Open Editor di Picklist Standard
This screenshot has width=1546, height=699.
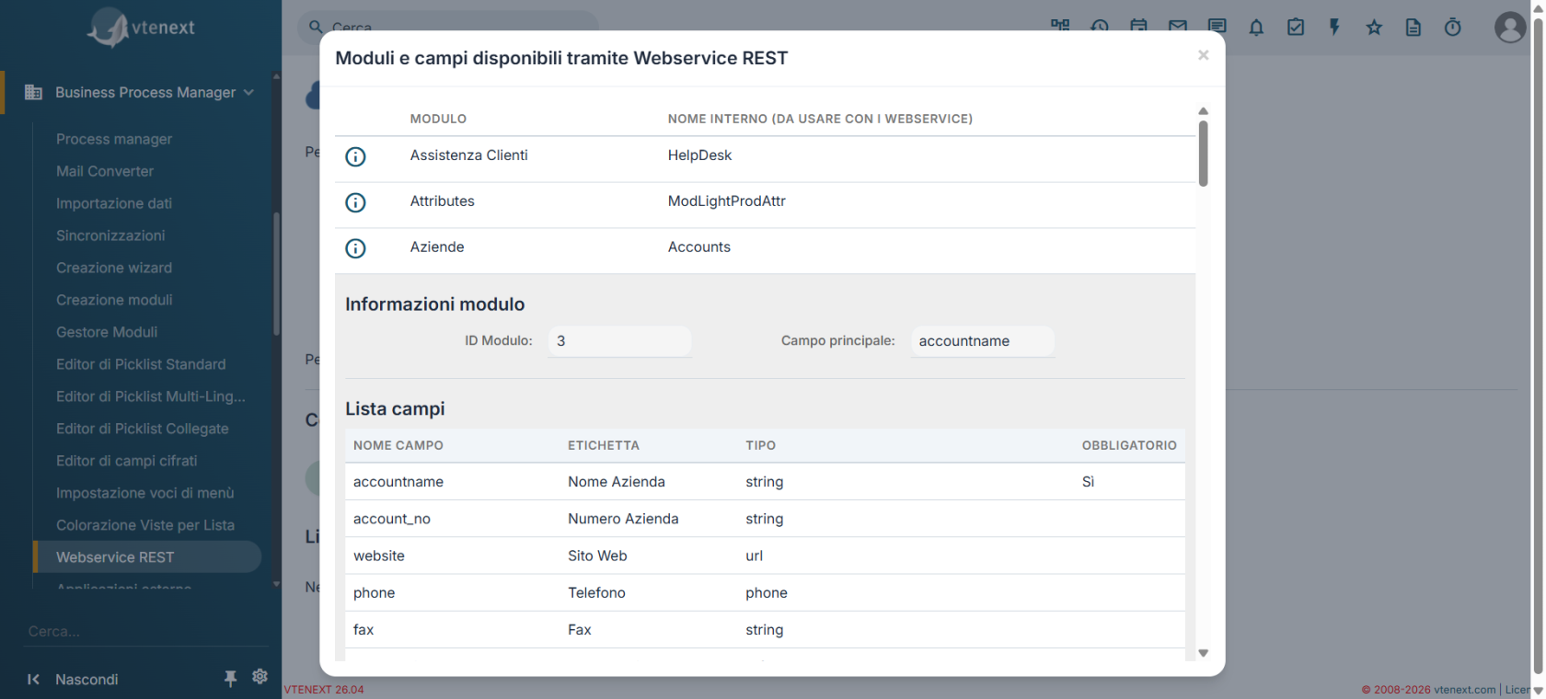point(141,364)
